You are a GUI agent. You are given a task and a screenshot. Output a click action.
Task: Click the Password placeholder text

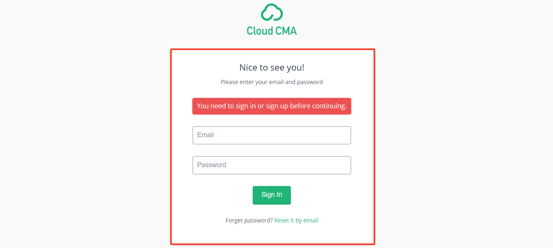pos(212,165)
